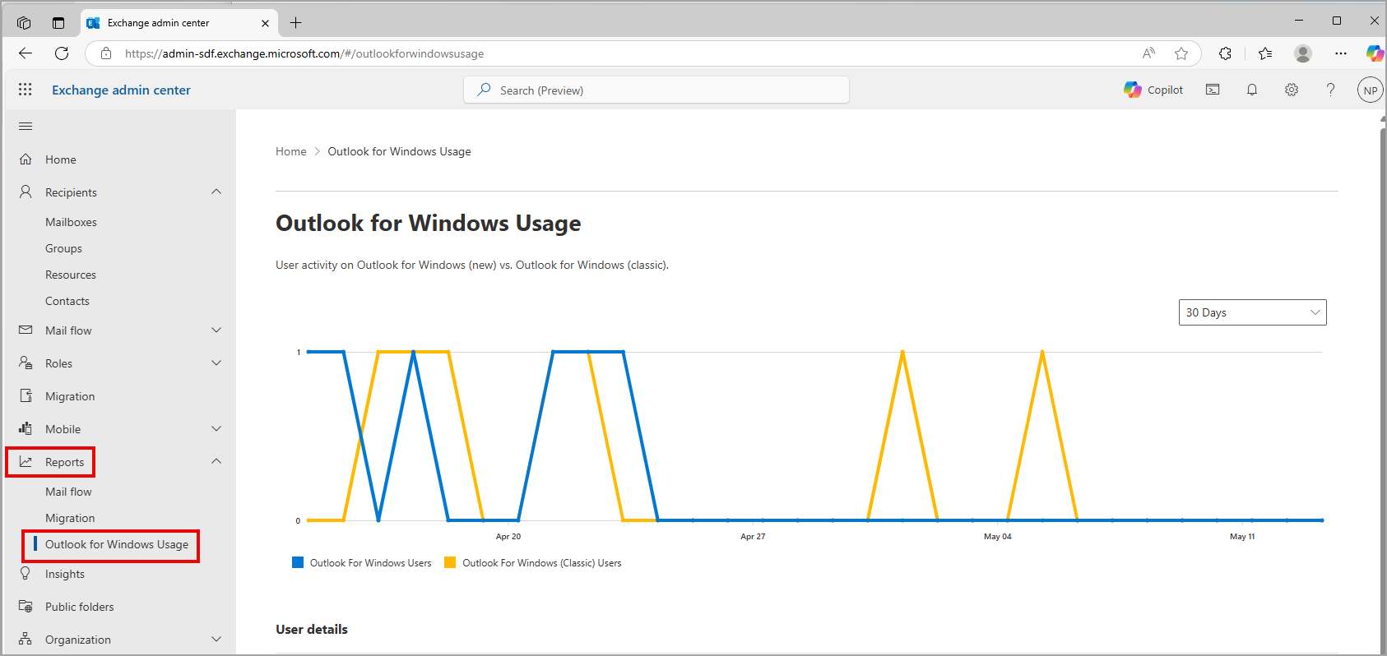Open browser favorites list icon

[x=1265, y=53]
